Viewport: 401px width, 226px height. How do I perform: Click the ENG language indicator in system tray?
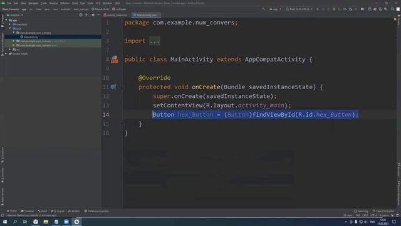click(x=372, y=222)
